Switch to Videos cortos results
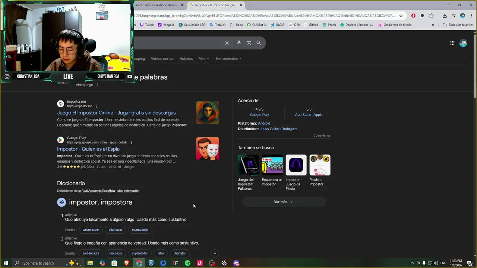Screen dimensions: 477x268 pos(162,59)
